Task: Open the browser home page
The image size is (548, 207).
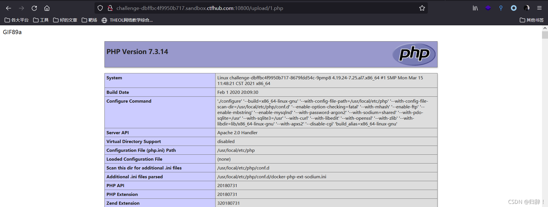Action: pyautogui.click(x=47, y=8)
